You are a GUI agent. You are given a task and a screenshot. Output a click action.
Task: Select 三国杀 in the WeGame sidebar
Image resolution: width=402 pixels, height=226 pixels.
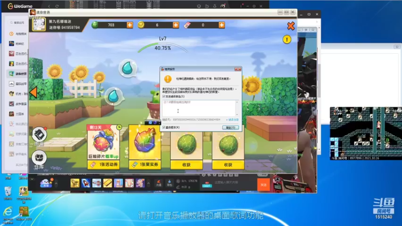tap(18, 114)
